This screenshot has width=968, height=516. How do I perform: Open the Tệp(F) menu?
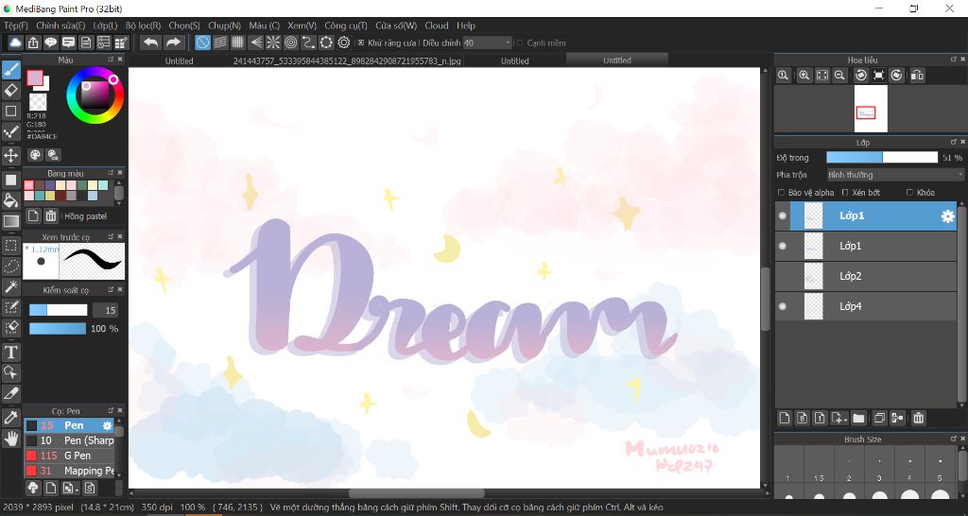click(16, 26)
